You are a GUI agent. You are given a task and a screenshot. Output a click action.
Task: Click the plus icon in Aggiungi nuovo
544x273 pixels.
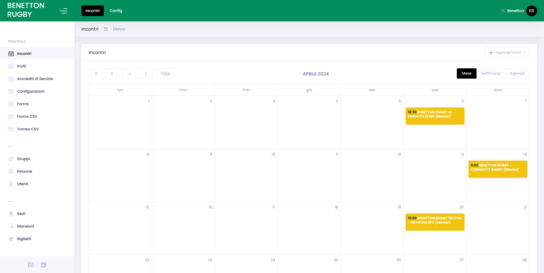(491, 53)
